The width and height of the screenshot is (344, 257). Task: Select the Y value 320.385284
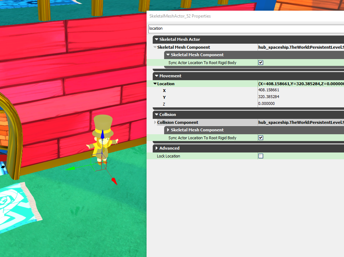point(269,97)
